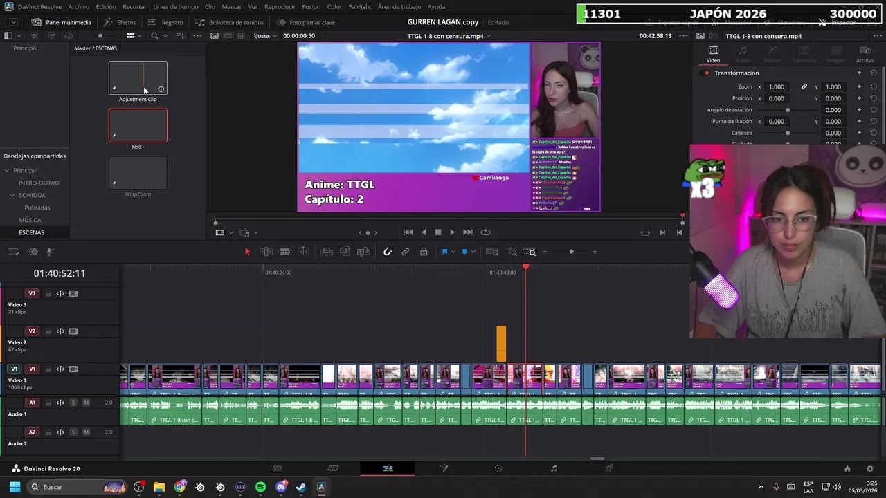Toggle timeline snapping magnet
This screenshot has height=498, width=886.
coord(388,252)
